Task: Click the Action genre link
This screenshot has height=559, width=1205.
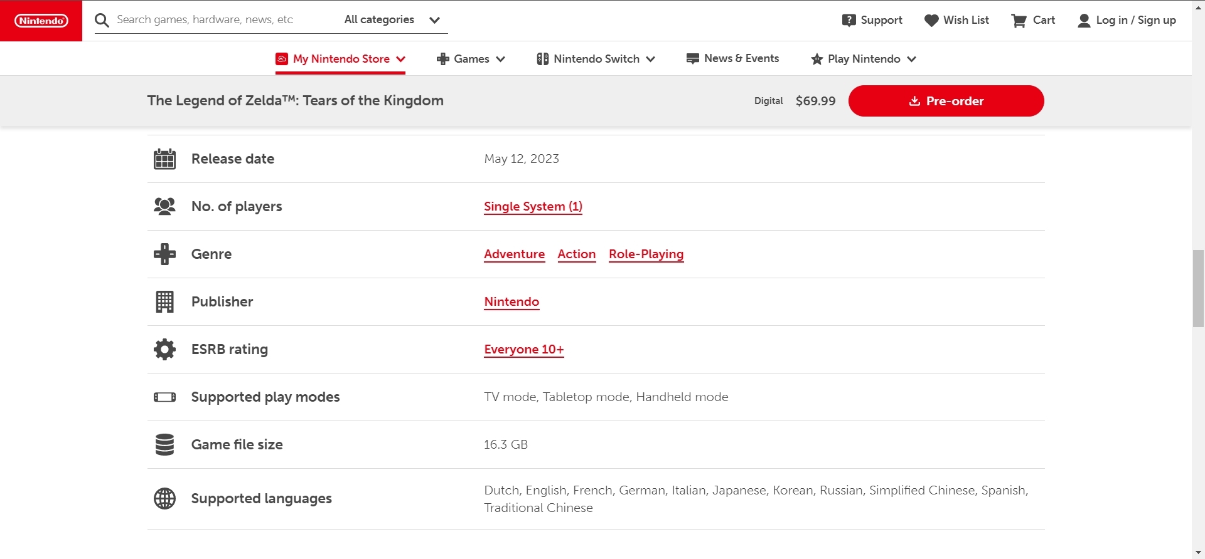Action: [x=577, y=254]
